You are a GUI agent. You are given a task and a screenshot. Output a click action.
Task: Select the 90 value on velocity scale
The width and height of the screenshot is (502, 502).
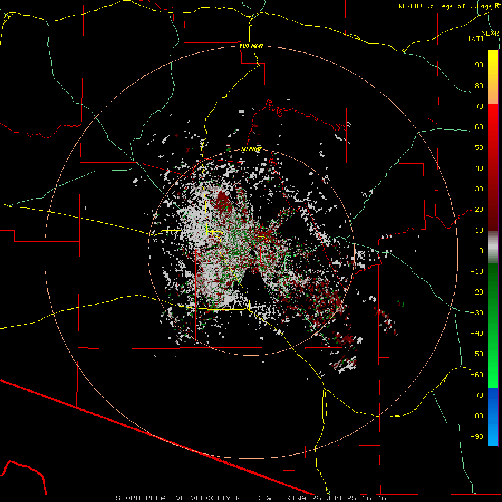click(479, 65)
